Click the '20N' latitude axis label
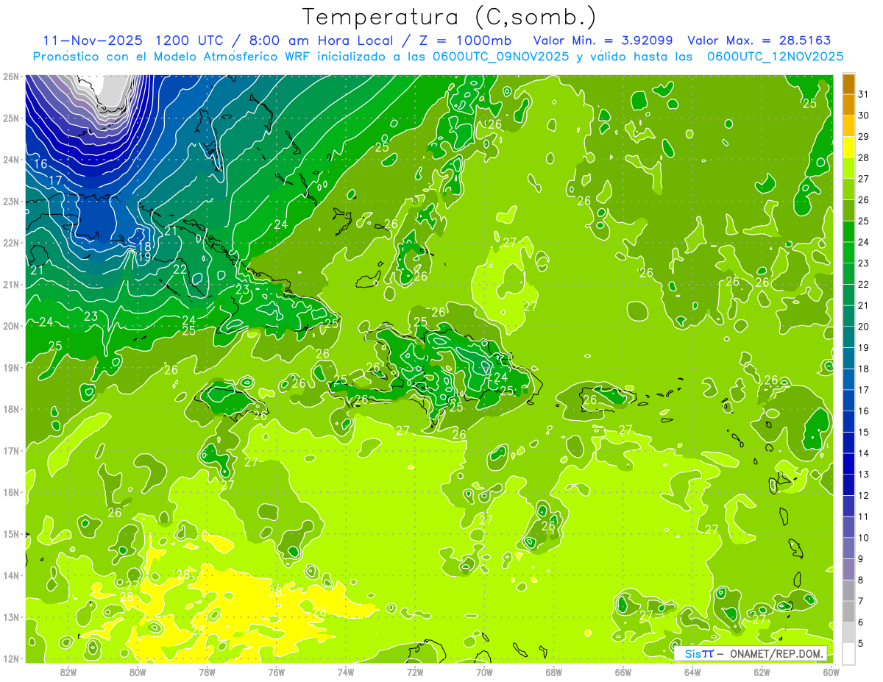Image resolution: width=883 pixels, height=682 pixels. pos(11,326)
